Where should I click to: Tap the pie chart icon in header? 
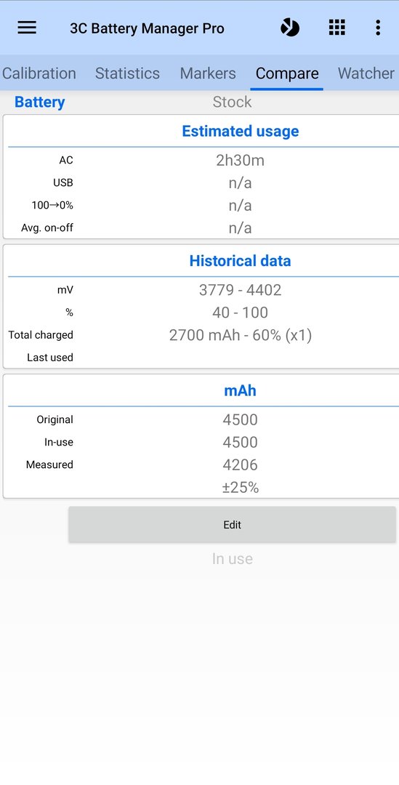click(x=290, y=28)
